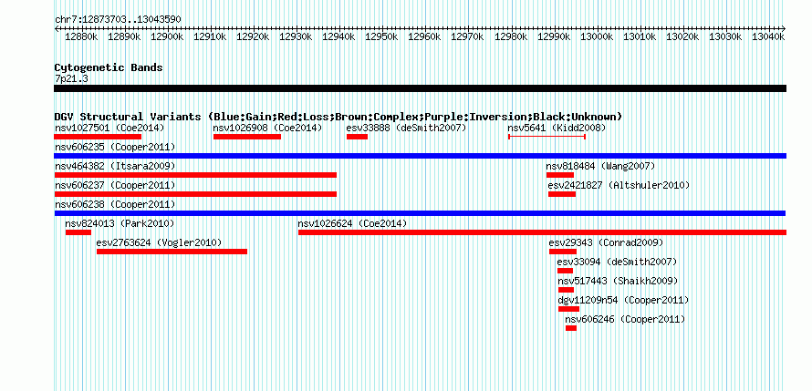Click the Cytogenetic Bands track title
The height and width of the screenshot is (391, 812).
(109, 67)
